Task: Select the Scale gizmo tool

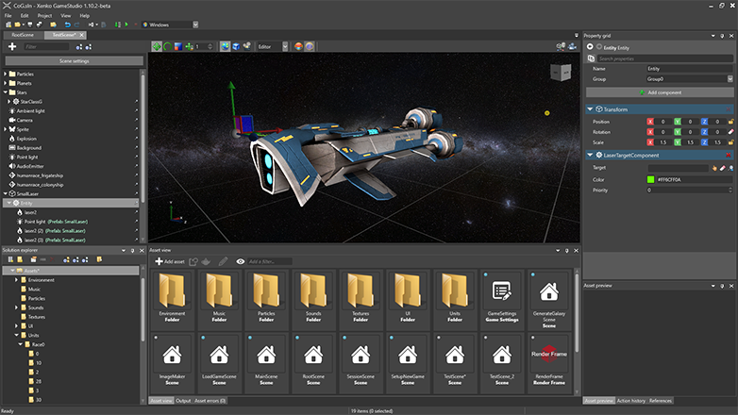Action: pos(179,46)
